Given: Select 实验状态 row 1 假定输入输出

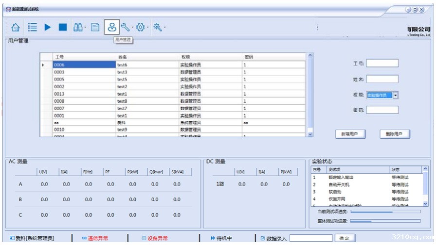Looking at the screenshot, I should tap(366, 178).
